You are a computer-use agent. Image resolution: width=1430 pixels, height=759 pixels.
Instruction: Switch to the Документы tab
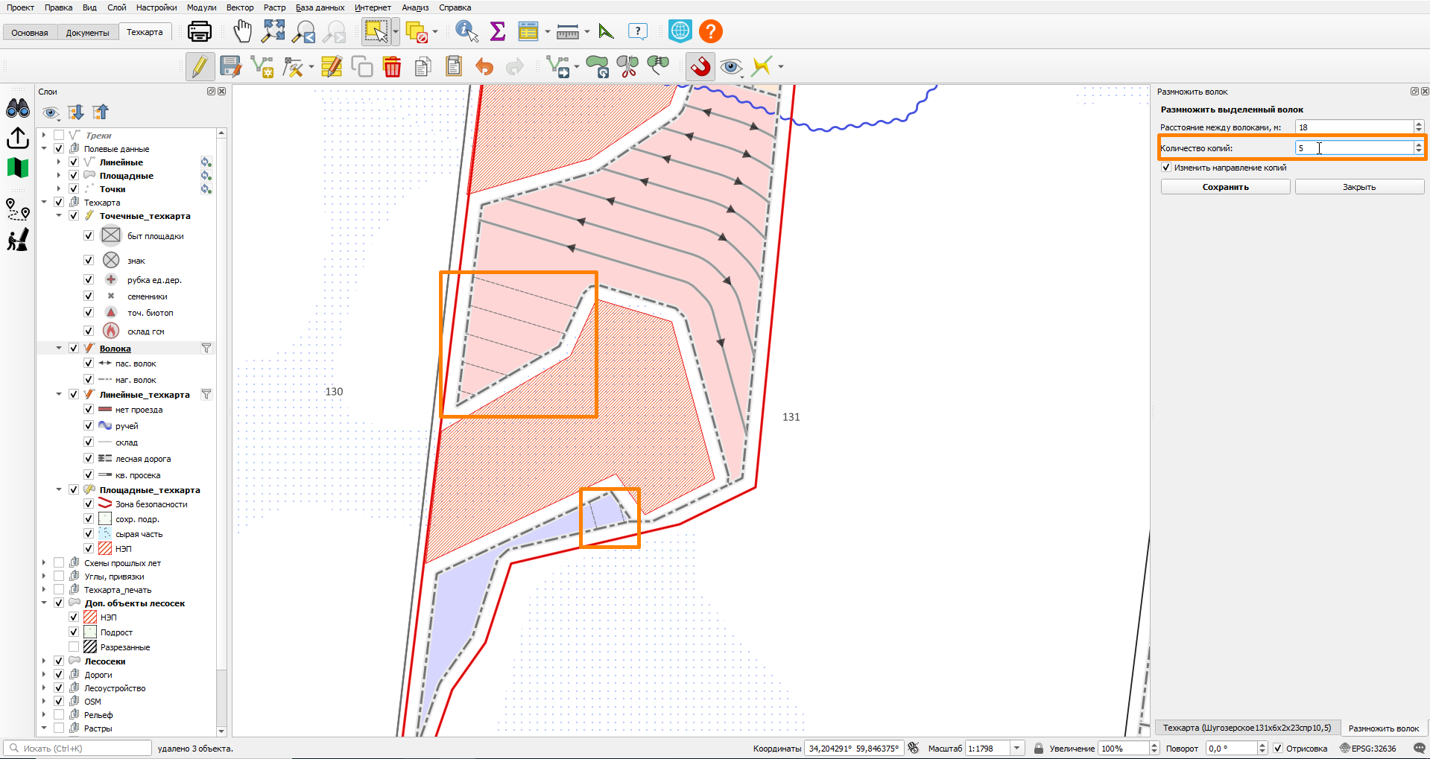[87, 33]
